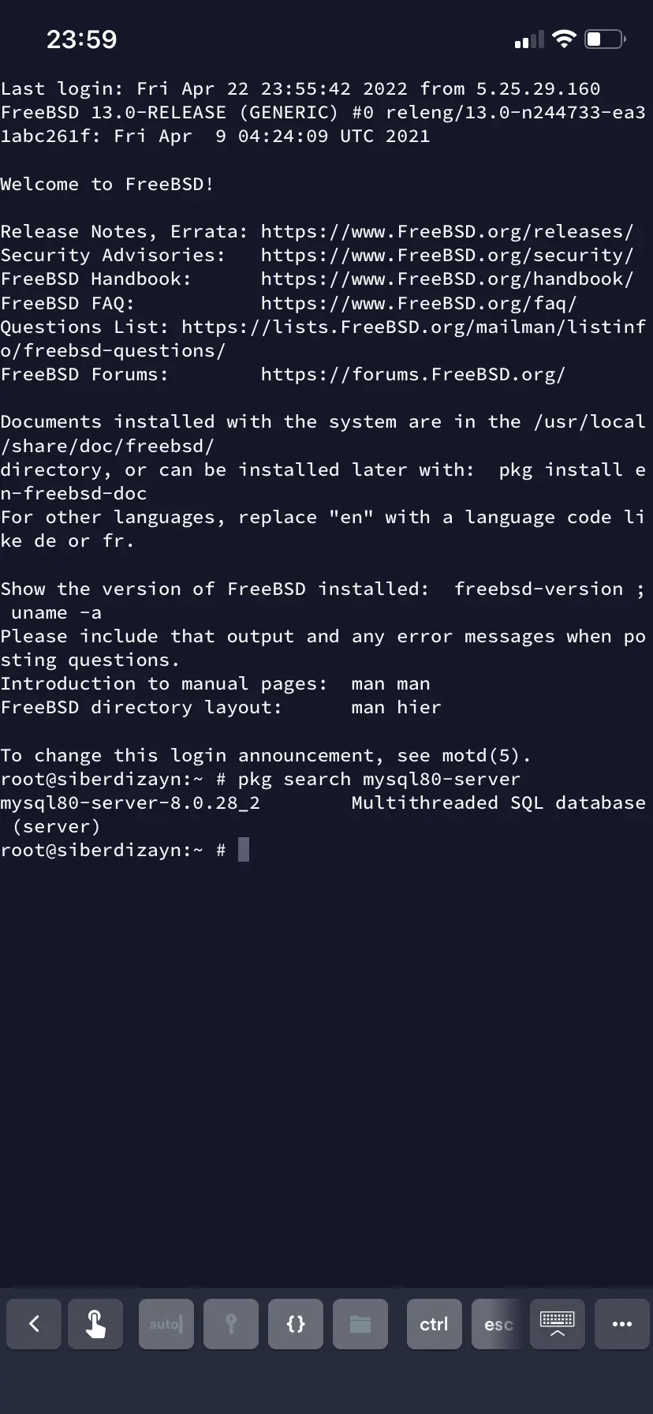Tap the FreeBSD FAQ URL
Screen dimensions: 653x1414
point(418,303)
